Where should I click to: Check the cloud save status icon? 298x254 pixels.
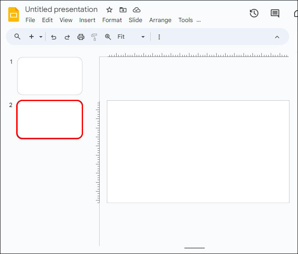pyautogui.click(x=137, y=10)
